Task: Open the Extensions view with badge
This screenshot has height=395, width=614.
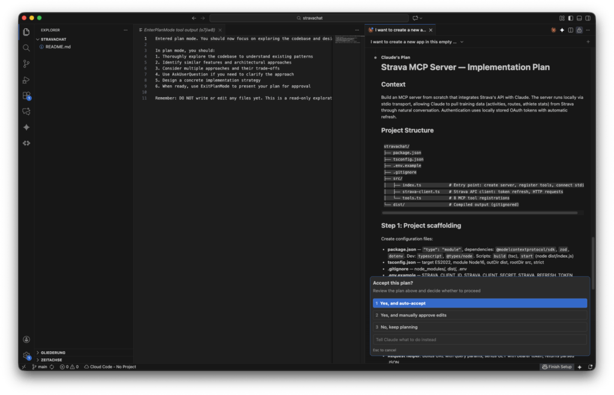Action: [x=26, y=95]
